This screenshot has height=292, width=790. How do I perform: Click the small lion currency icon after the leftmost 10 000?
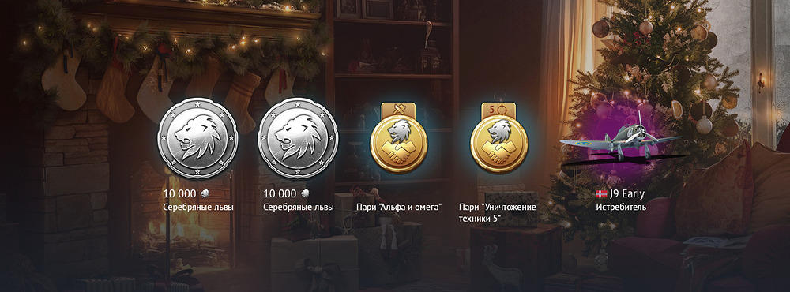[204, 194]
